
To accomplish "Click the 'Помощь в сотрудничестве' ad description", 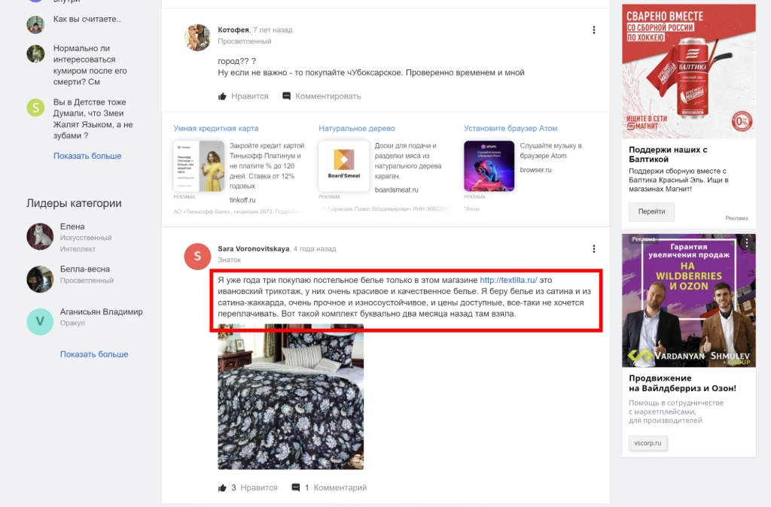I will click(676, 411).
